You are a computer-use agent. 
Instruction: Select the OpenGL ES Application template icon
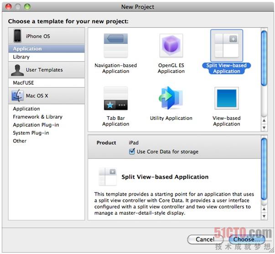[171, 46]
